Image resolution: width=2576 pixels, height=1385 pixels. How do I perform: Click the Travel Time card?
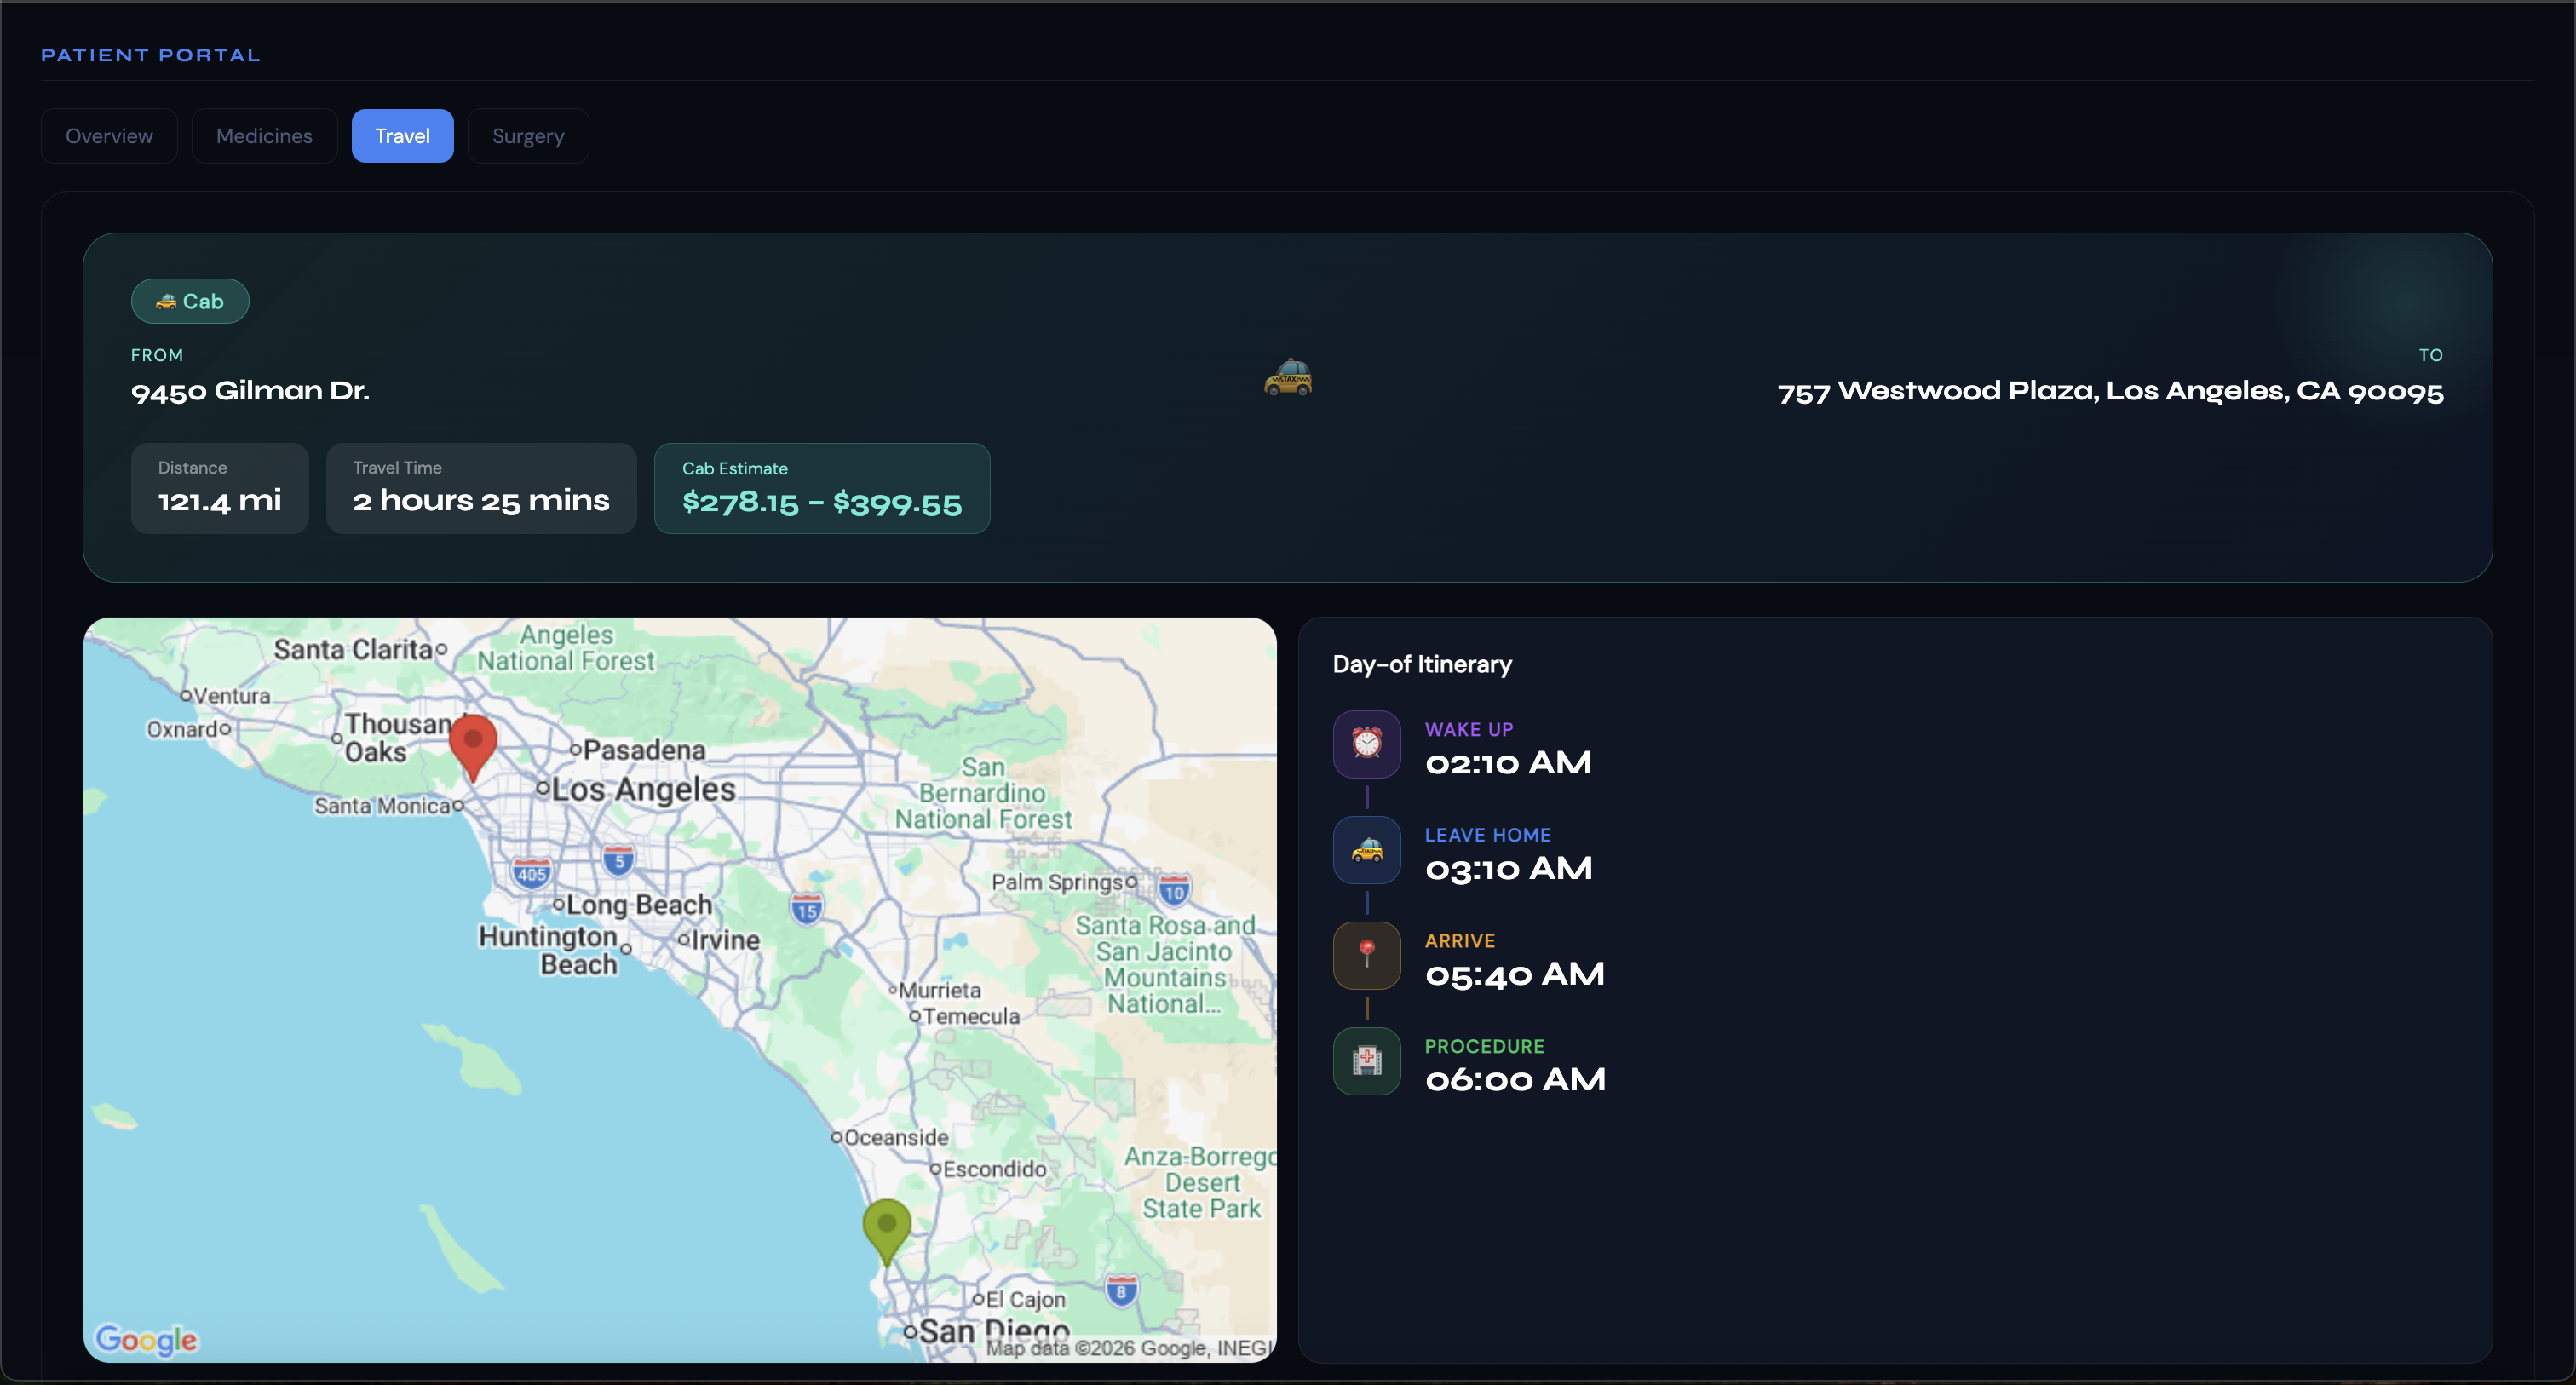click(481, 488)
